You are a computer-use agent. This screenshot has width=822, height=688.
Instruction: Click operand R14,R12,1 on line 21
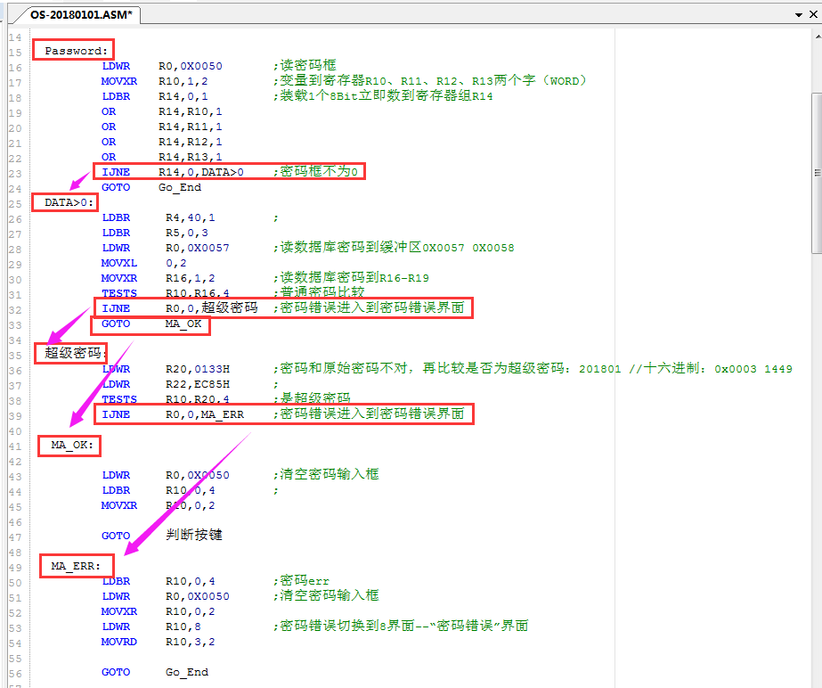click(191, 143)
